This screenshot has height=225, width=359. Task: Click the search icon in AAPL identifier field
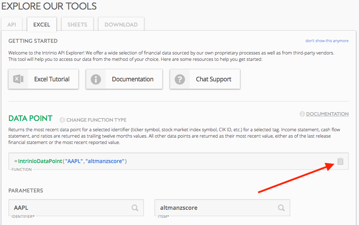[x=135, y=208]
